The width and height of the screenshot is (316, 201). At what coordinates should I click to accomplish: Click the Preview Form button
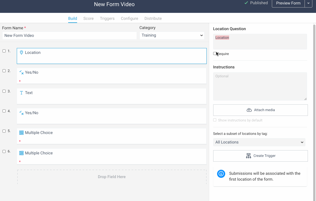point(288,4)
